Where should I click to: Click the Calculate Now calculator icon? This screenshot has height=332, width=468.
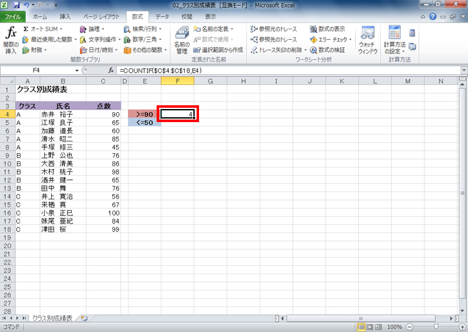pos(412,33)
